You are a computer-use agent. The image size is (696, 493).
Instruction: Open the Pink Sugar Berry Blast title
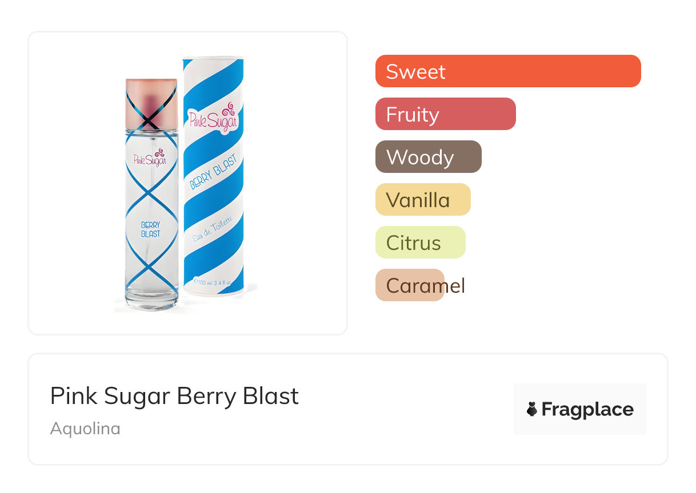click(174, 396)
